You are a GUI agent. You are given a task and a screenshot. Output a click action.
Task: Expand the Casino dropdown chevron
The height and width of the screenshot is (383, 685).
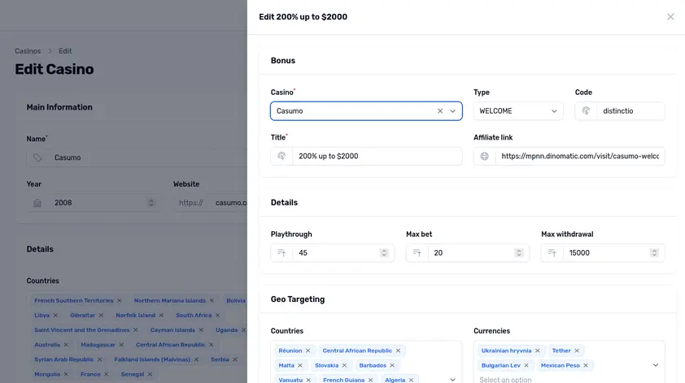(453, 111)
